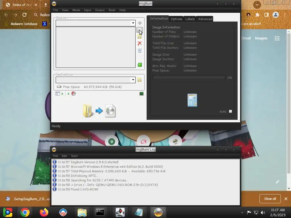
Task: Click Show all downloads button
Action: (x=270, y=199)
